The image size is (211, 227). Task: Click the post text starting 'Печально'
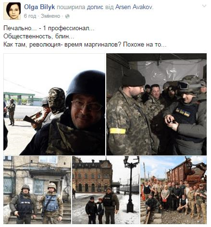[x=49, y=28]
